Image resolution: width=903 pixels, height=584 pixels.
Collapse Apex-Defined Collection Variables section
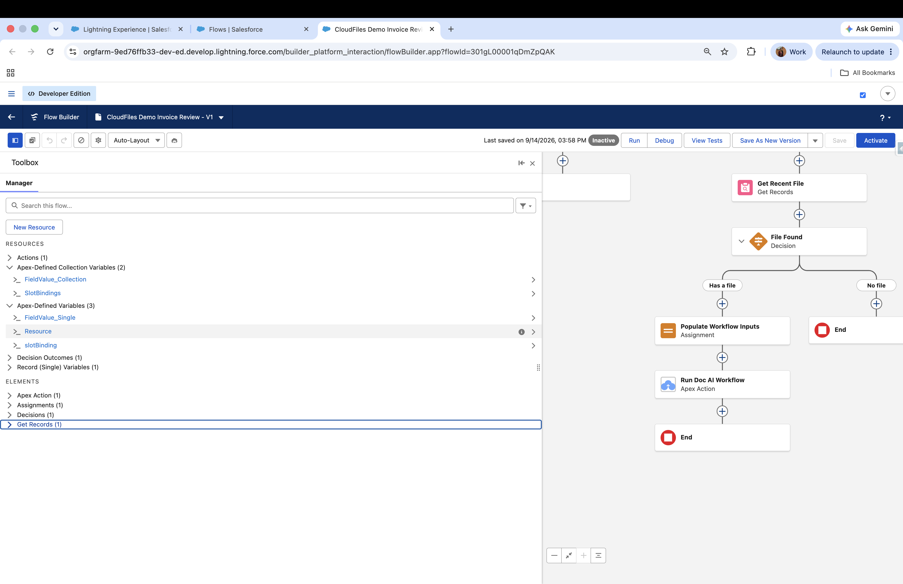(x=10, y=267)
